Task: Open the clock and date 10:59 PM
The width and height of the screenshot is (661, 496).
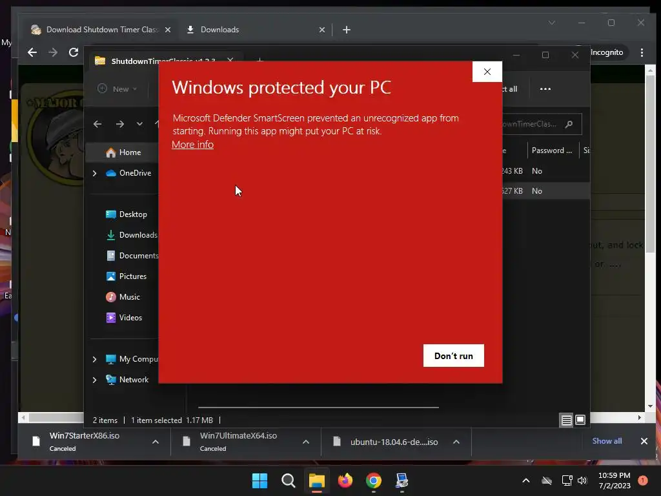Action: coord(615,480)
